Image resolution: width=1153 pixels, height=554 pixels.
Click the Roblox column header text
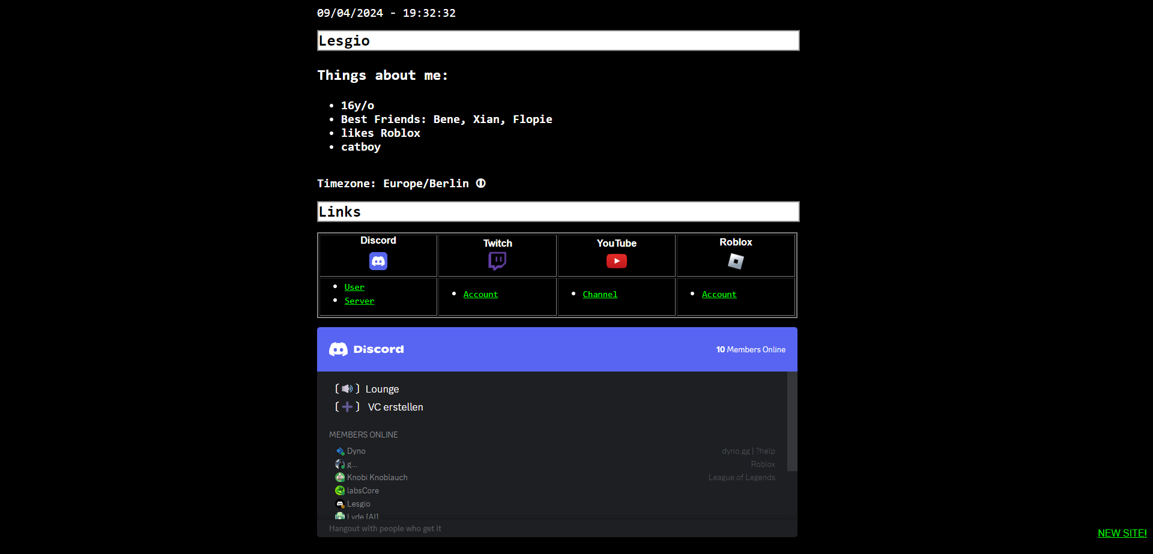click(x=736, y=242)
